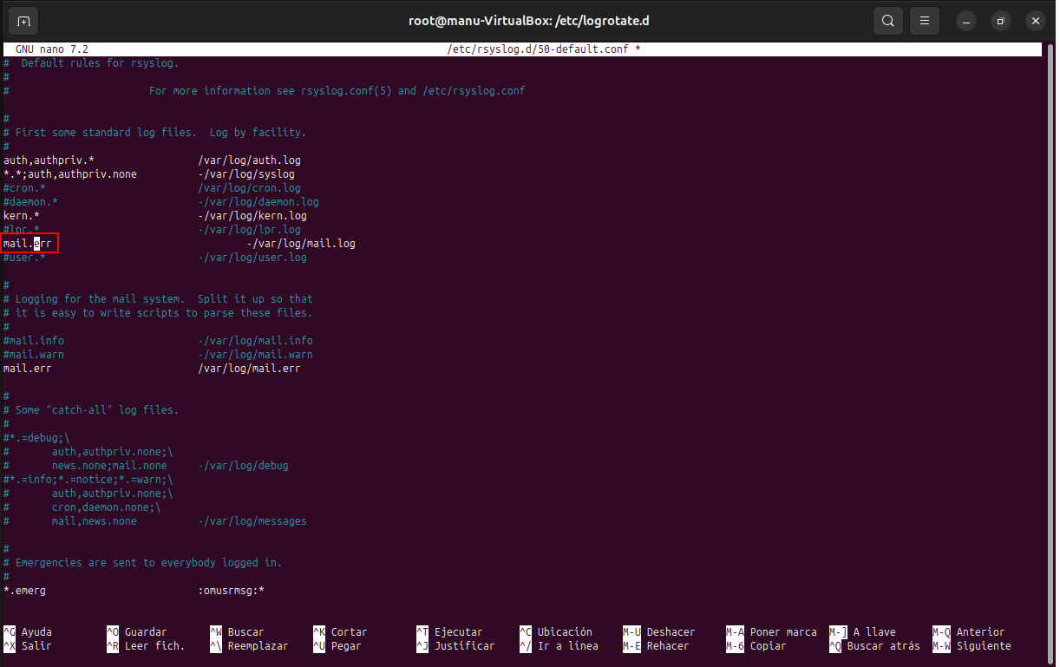The height and width of the screenshot is (667, 1060).
Task: Select the Buscar shortcut at bottom
Action: pyautogui.click(x=245, y=632)
